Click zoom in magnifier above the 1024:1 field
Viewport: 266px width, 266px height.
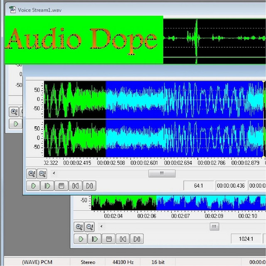79,227
